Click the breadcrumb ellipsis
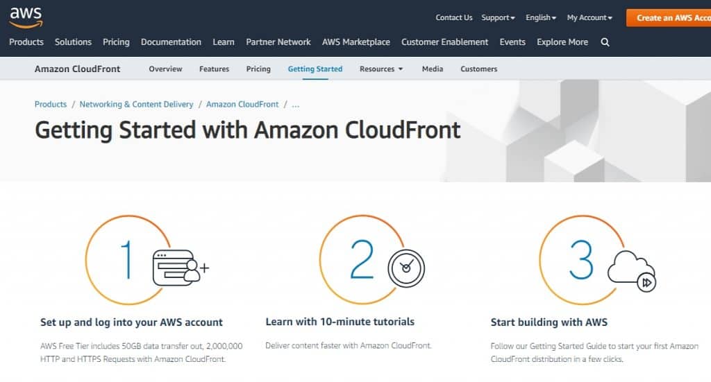This screenshot has width=711, height=382. click(x=296, y=105)
